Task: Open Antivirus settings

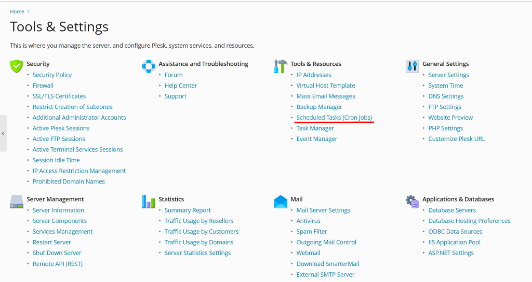Action: pyautogui.click(x=309, y=221)
